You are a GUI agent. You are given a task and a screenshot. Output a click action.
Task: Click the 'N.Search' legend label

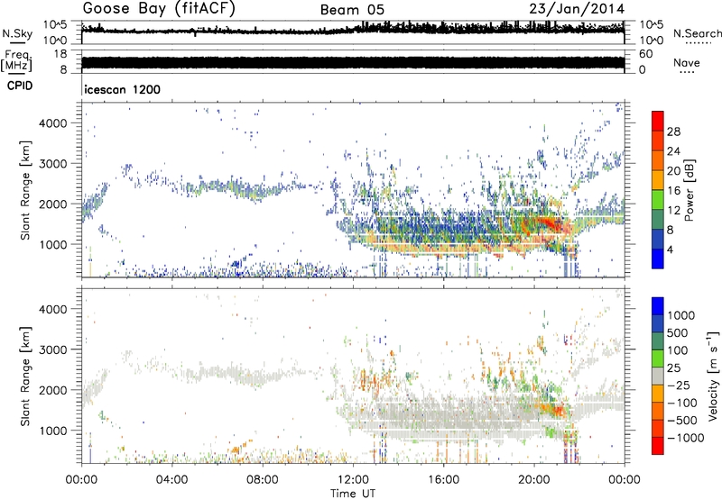pos(697,33)
